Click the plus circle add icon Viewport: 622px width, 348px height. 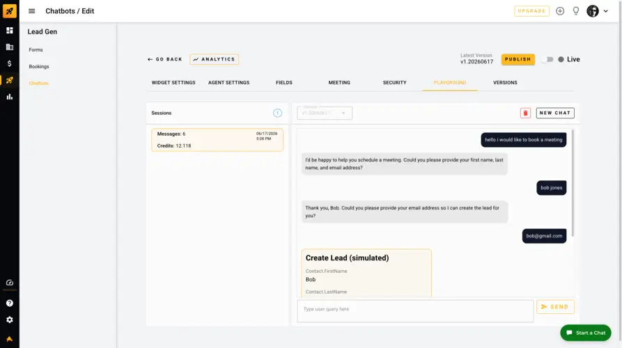(560, 11)
